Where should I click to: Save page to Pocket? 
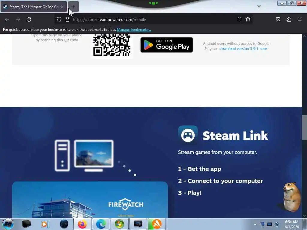coord(278,19)
